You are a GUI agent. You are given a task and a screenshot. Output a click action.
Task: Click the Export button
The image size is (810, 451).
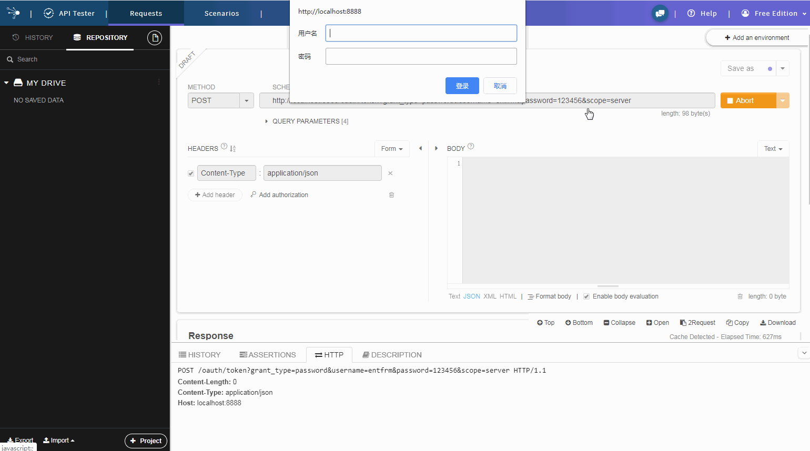pyautogui.click(x=20, y=440)
